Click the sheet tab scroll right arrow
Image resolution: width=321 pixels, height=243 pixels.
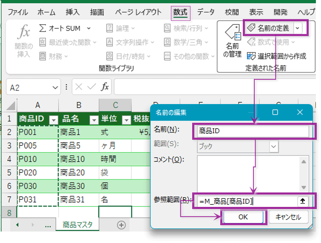click(x=33, y=225)
